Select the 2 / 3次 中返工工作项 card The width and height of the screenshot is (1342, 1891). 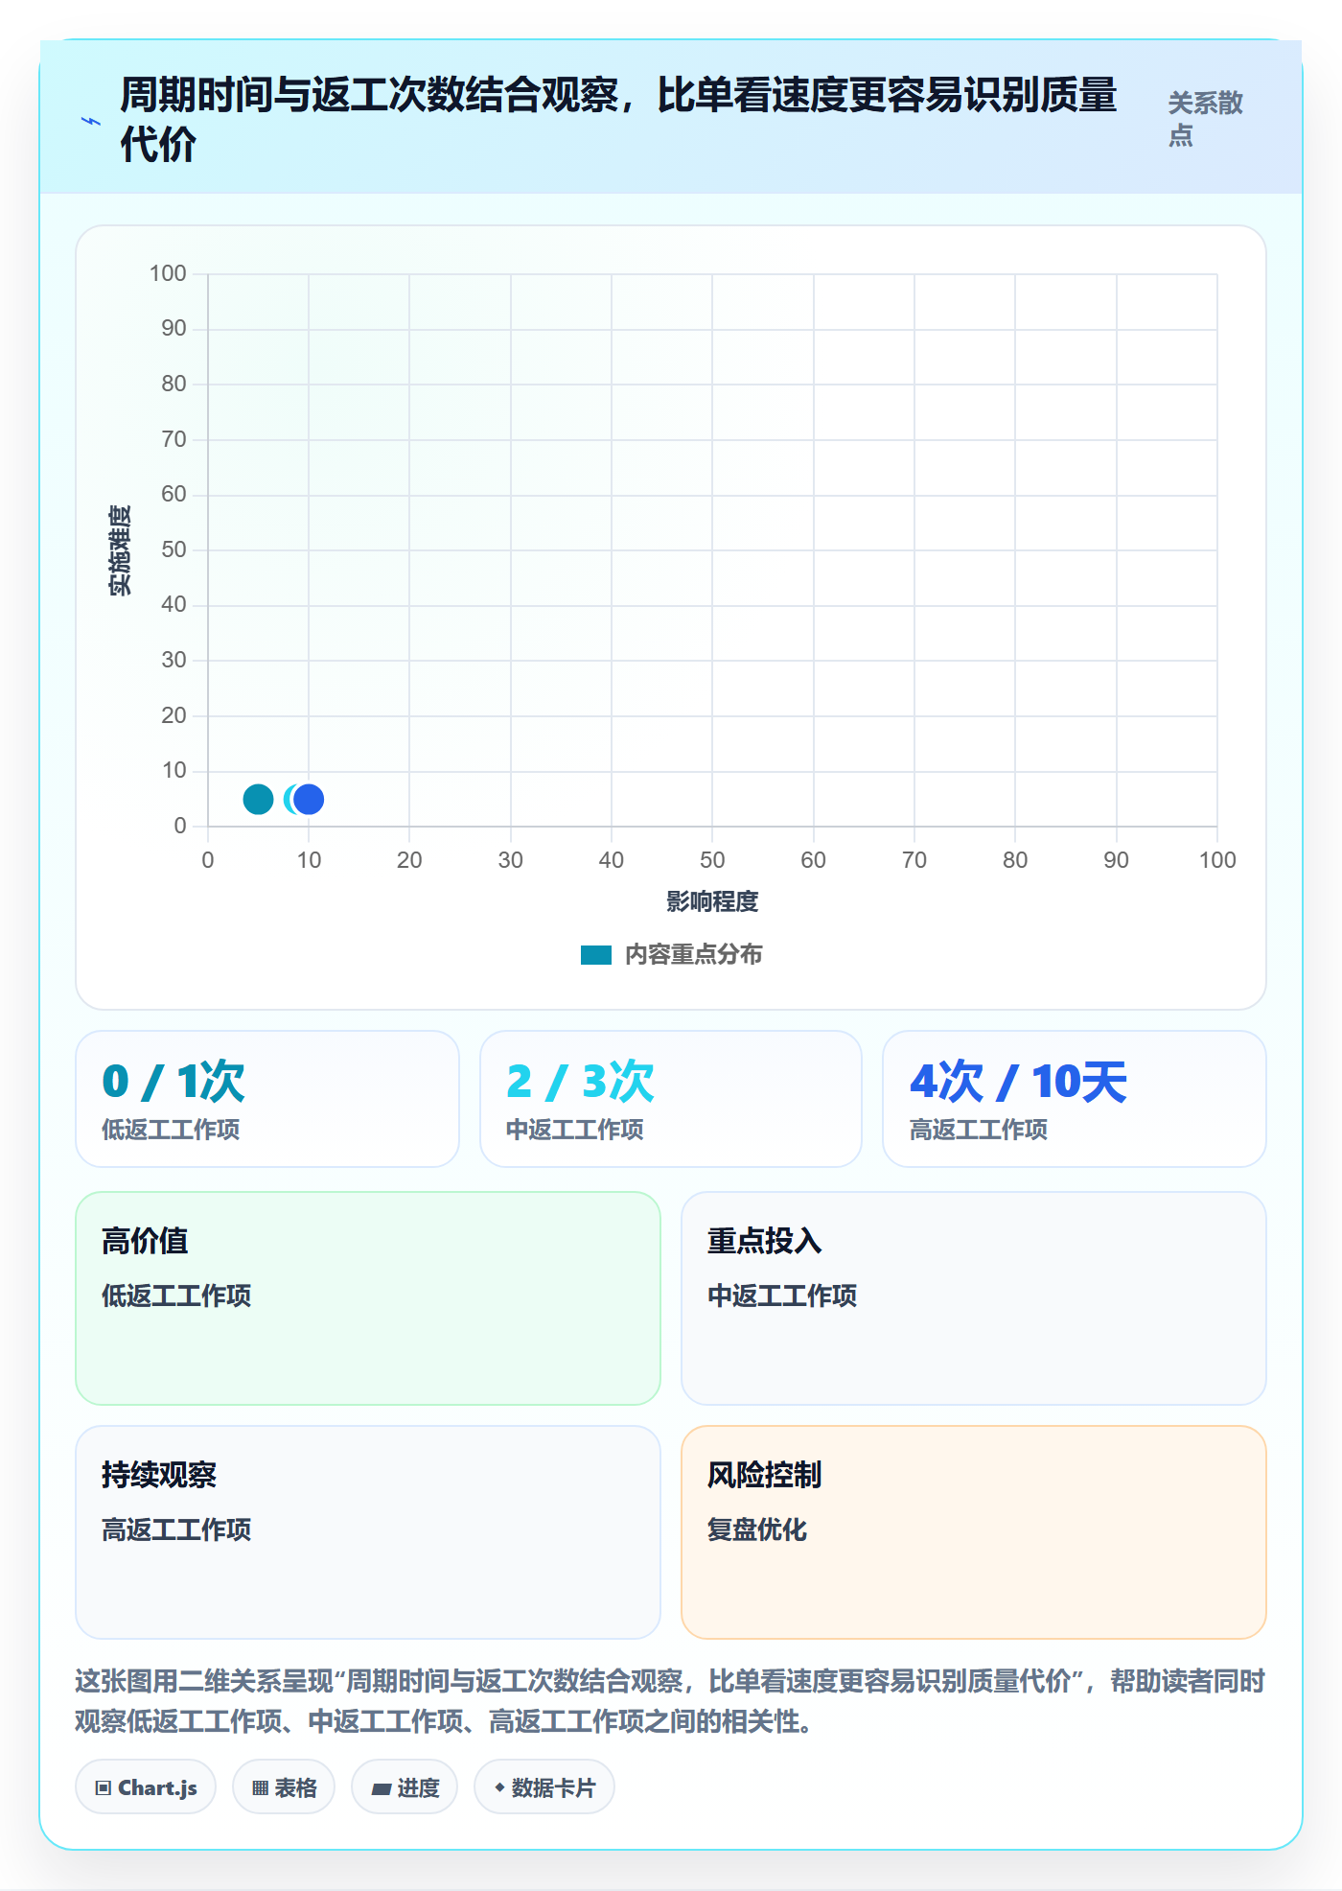click(x=671, y=1099)
